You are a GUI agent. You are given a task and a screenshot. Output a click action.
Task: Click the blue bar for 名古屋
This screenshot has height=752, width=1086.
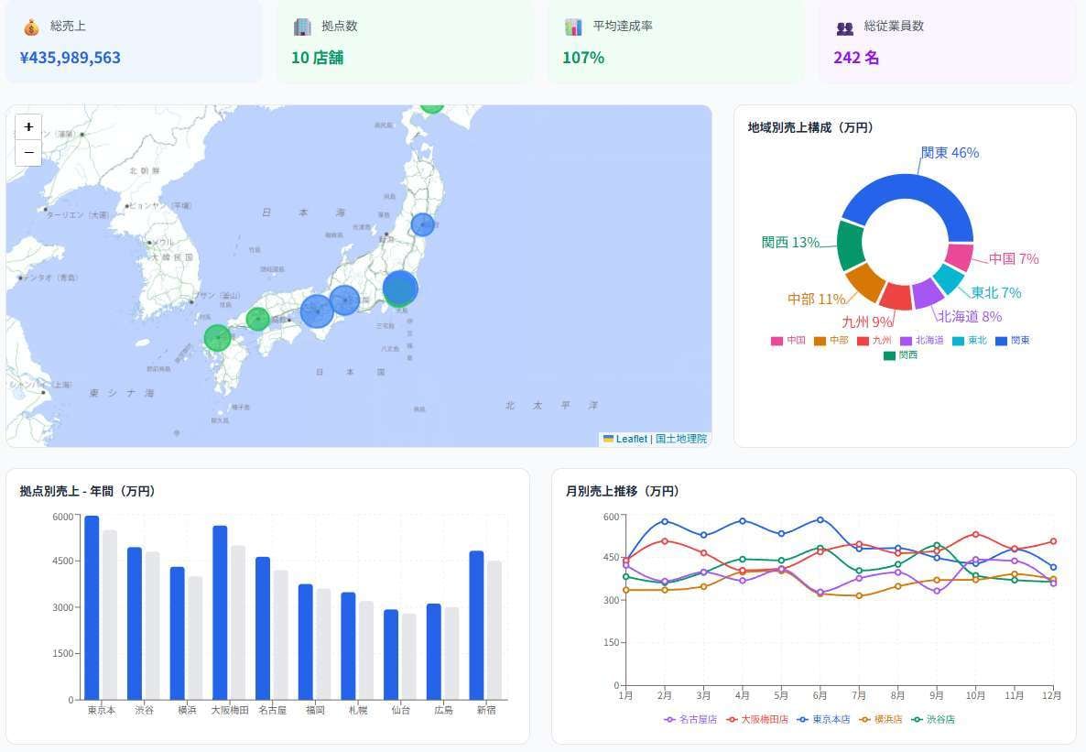coord(263,628)
